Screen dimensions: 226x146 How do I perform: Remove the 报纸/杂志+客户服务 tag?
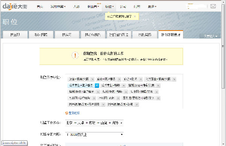click(x=98, y=92)
